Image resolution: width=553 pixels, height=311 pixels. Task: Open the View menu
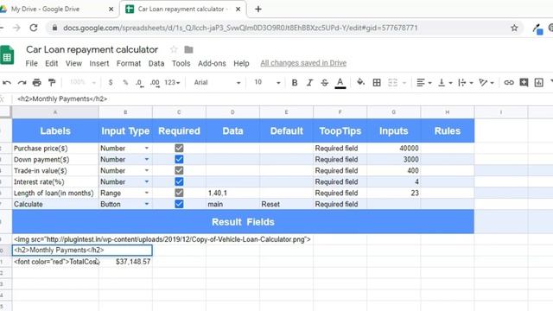[73, 63]
